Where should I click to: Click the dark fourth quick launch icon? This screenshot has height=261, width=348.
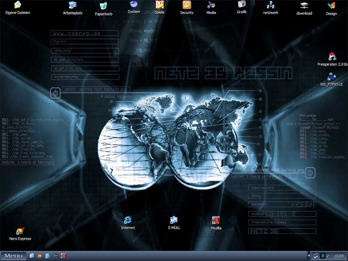point(55,256)
